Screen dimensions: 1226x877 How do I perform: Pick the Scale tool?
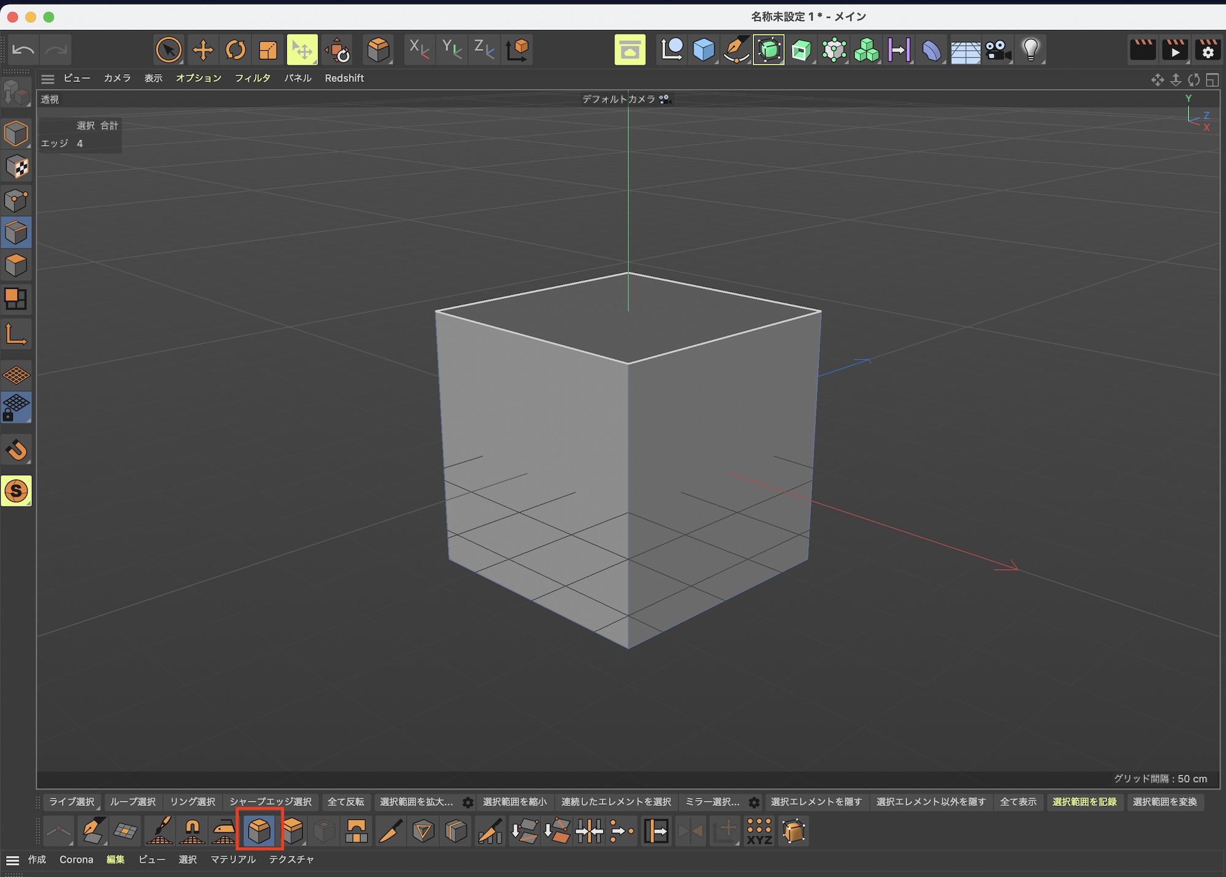coord(268,50)
